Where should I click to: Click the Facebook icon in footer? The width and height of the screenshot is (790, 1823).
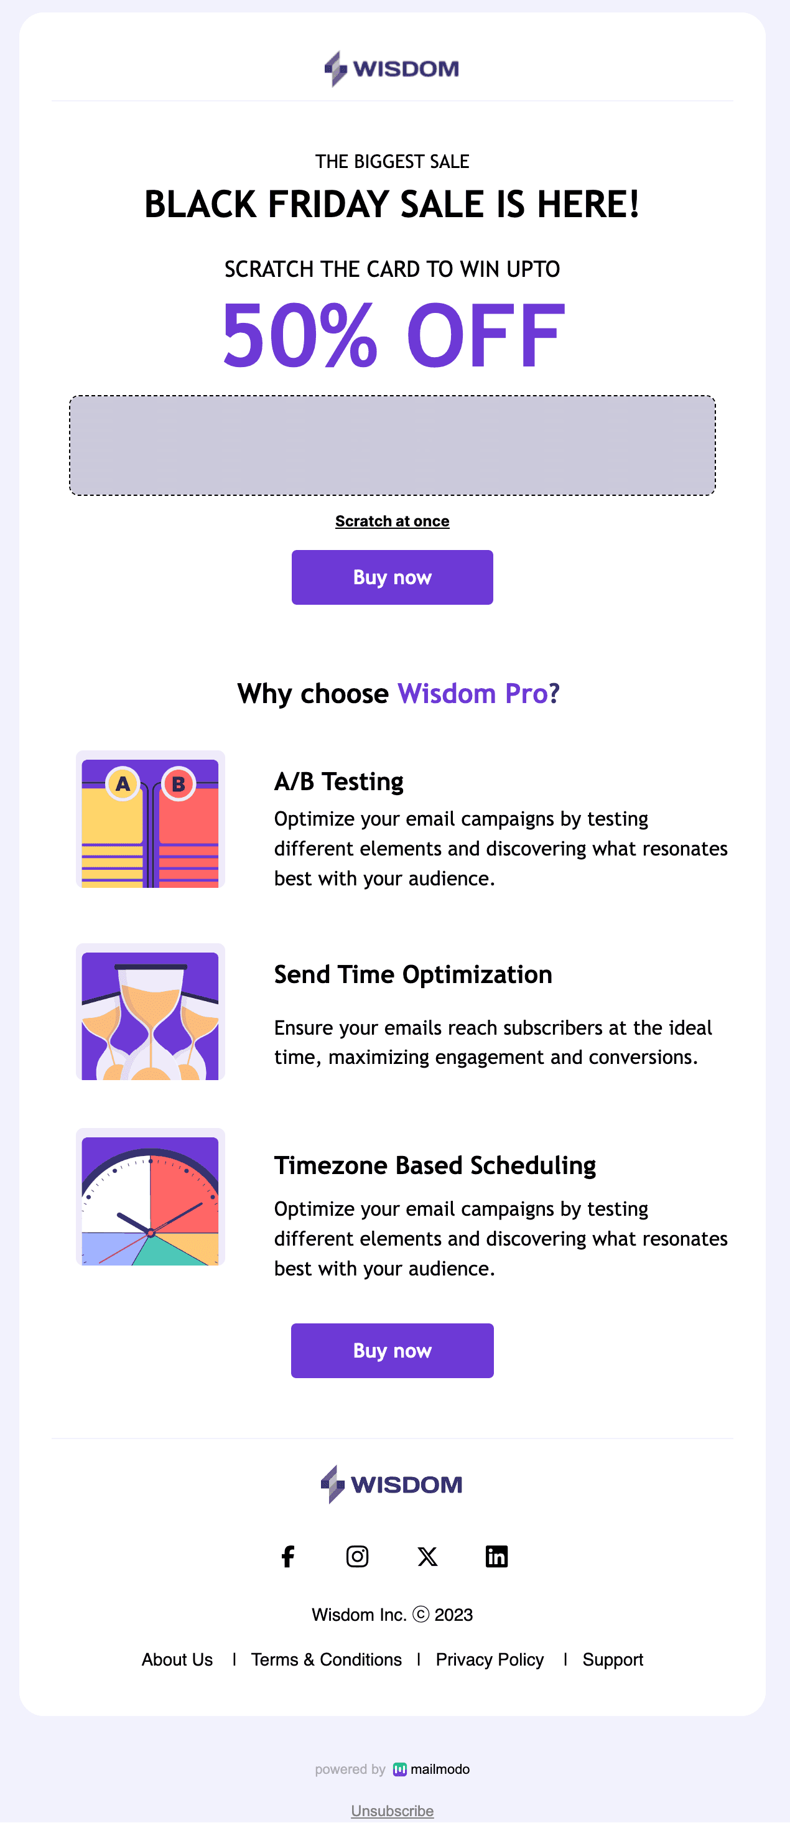coord(288,1556)
